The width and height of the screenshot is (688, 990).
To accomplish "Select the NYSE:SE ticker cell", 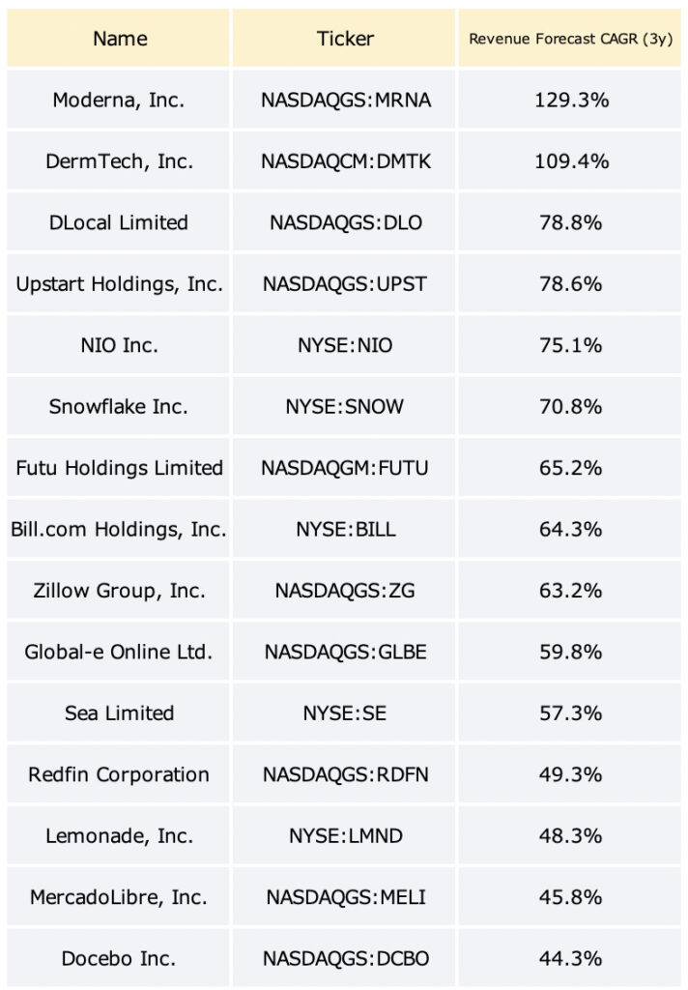I will [344, 713].
